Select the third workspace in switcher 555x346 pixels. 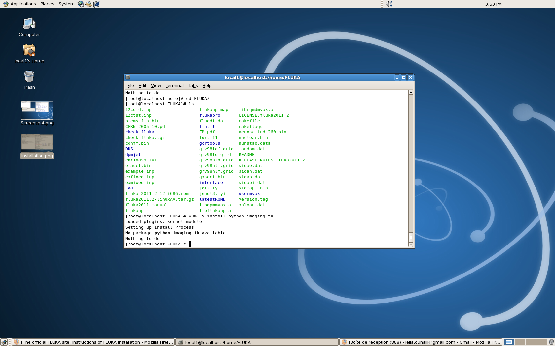click(531, 342)
